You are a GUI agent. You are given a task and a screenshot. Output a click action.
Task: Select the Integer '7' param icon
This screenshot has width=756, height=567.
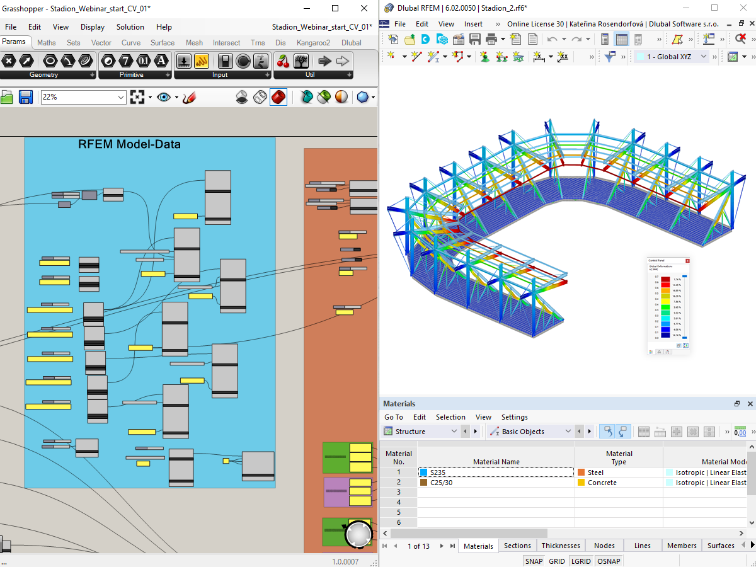tap(126, 61)
